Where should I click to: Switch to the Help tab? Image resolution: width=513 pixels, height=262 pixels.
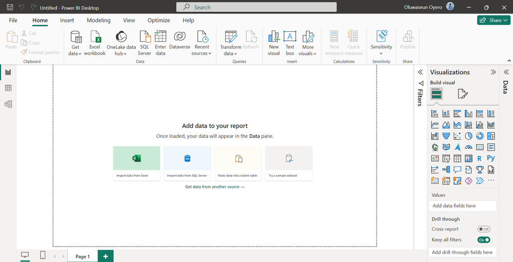pos(188,20)
